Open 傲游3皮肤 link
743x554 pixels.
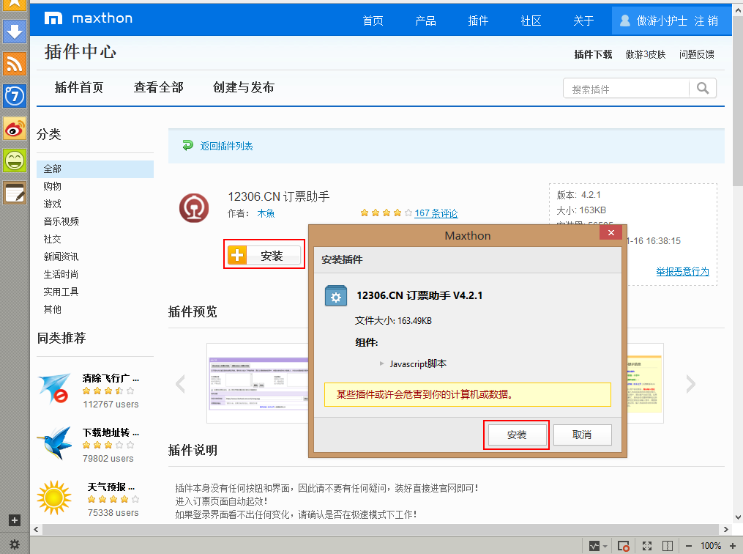pyautogui.click(x=646, y=54)
